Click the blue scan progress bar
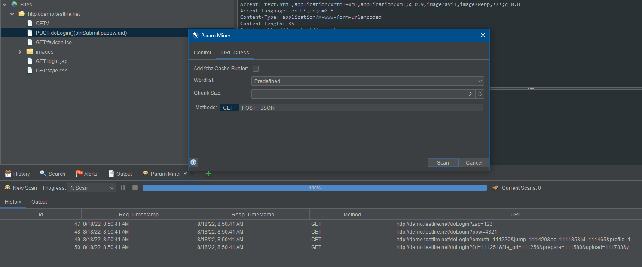Viewport: 642px width, 267px height. [x=315, y=188]
